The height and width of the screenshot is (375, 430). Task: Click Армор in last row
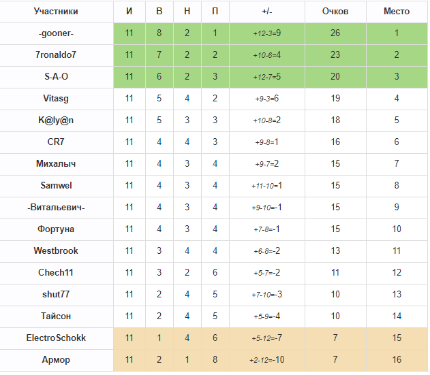[x=56, y=360]
